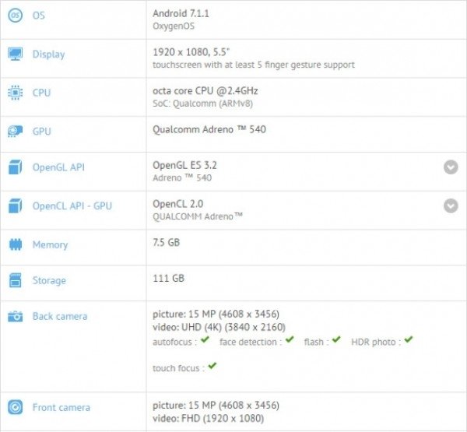Click the OpenCL API cube icon
467x432 pixels.
point(16,205)
